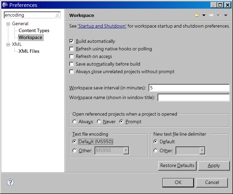Open the back history dropdown arrow
Viewport: 233px width, 194px height.
tap(204, 16)
